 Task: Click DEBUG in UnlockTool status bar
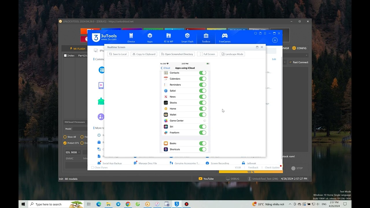coord(233,179)
